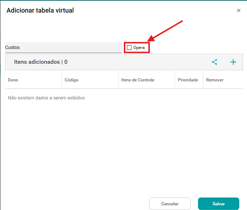Click divider between Prioridade and Remover columns
Image resolution: width=247 pixels, height=210 pixels.
click(203, 80)
